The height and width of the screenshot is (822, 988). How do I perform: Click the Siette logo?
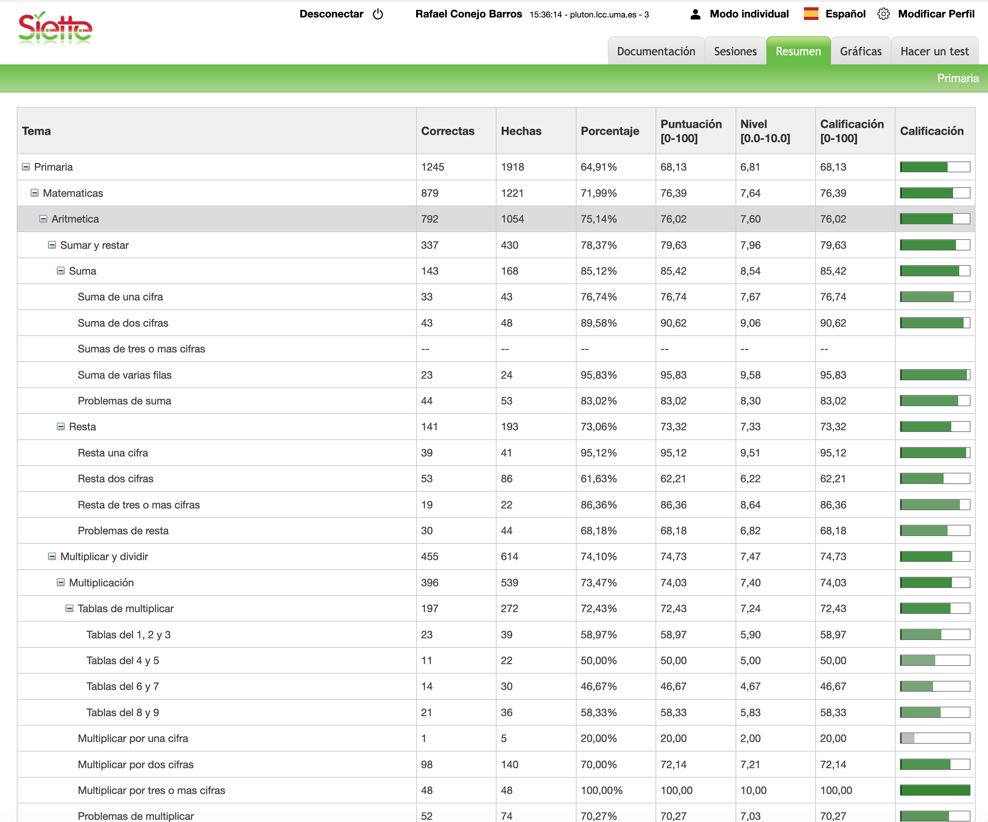55,29
